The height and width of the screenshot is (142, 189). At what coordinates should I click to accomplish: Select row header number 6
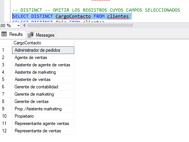tap(6, 87)
